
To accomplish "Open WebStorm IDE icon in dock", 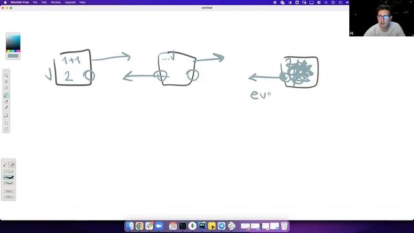I will pos(202,226).
